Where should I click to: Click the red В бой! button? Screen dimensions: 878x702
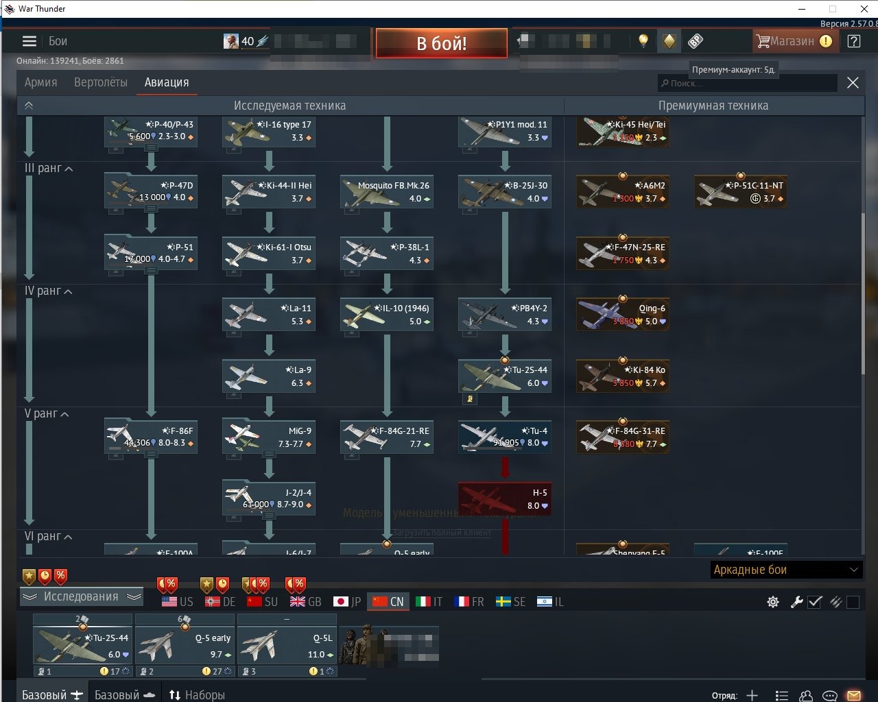pos(442,43)
